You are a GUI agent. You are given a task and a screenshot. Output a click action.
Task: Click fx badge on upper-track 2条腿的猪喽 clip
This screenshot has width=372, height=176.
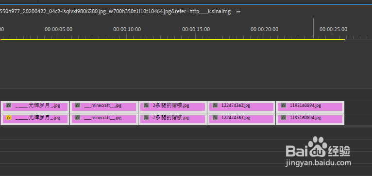[x=146, y=105]
